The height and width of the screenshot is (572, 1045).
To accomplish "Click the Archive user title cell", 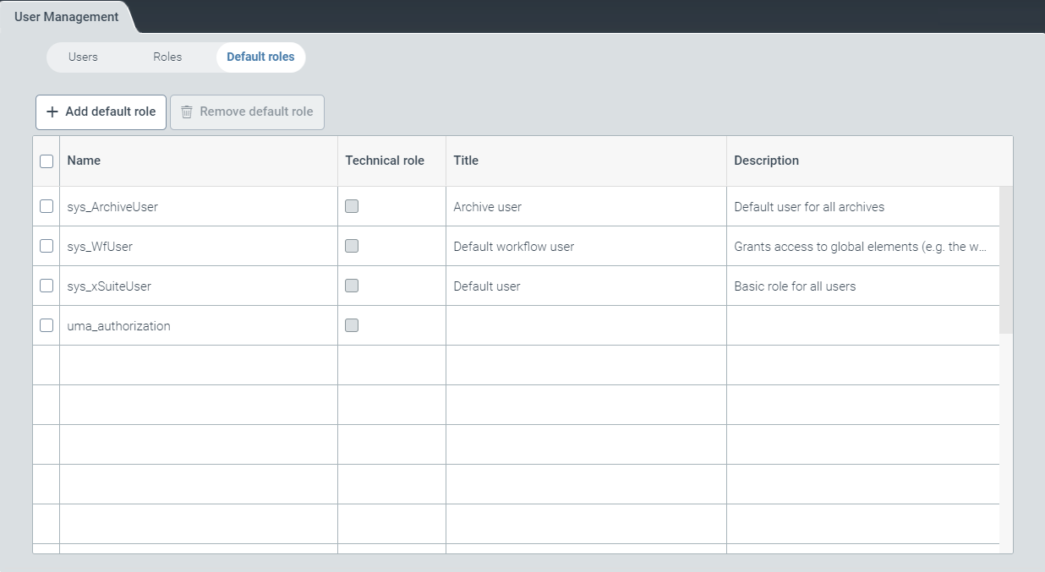I will tap(487, 207).
